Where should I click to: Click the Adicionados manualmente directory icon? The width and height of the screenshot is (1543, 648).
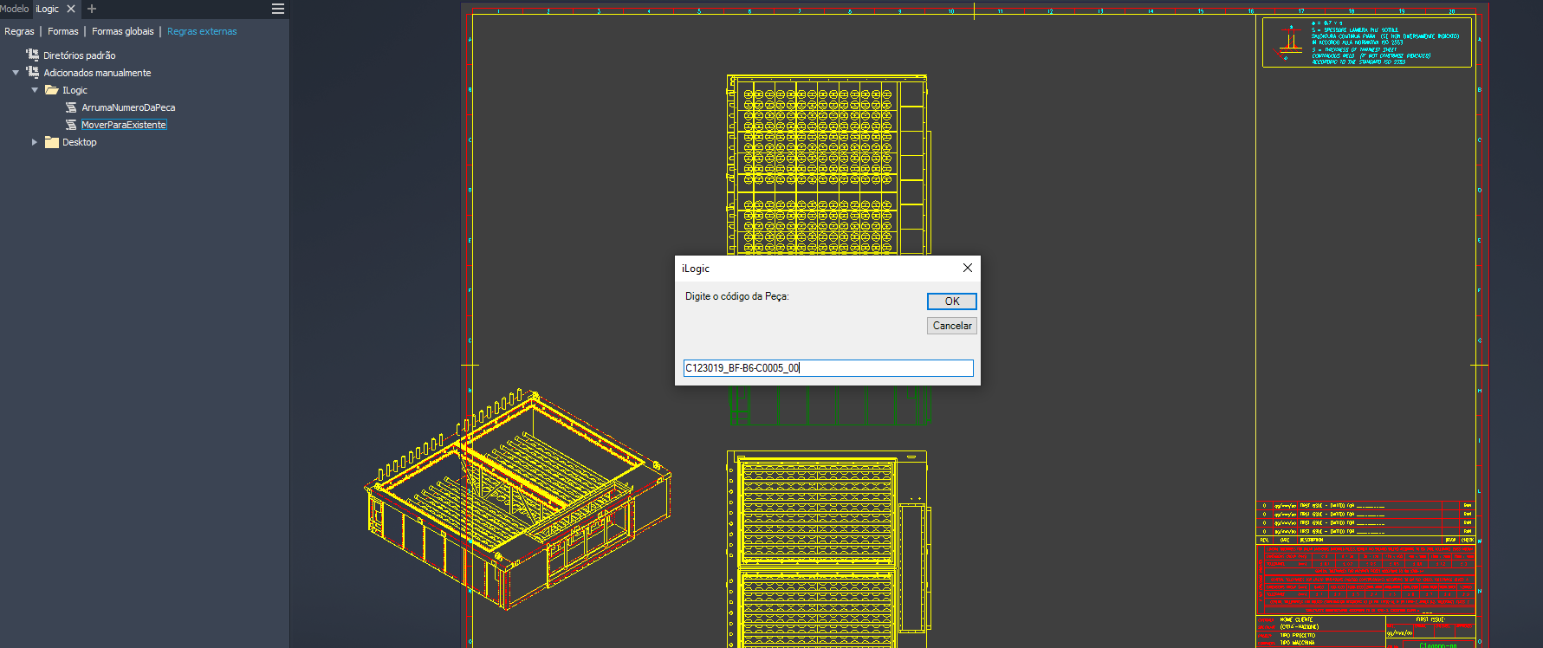(x=33, y=73)
